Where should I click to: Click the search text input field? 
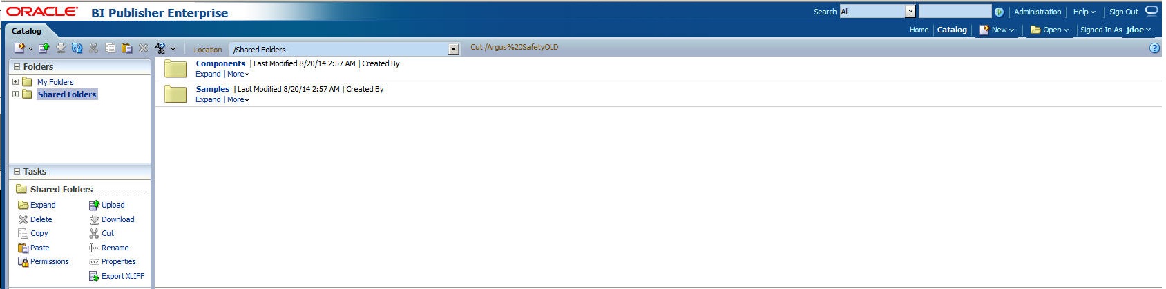(x=955, y=11)
